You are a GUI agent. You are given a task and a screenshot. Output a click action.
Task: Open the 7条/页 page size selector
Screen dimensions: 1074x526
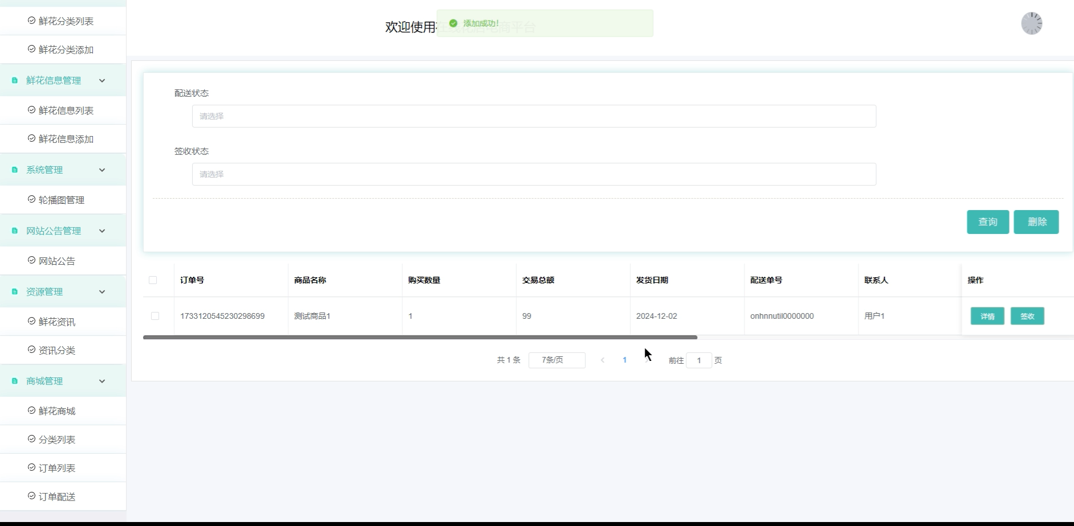(x=557, y=360)
